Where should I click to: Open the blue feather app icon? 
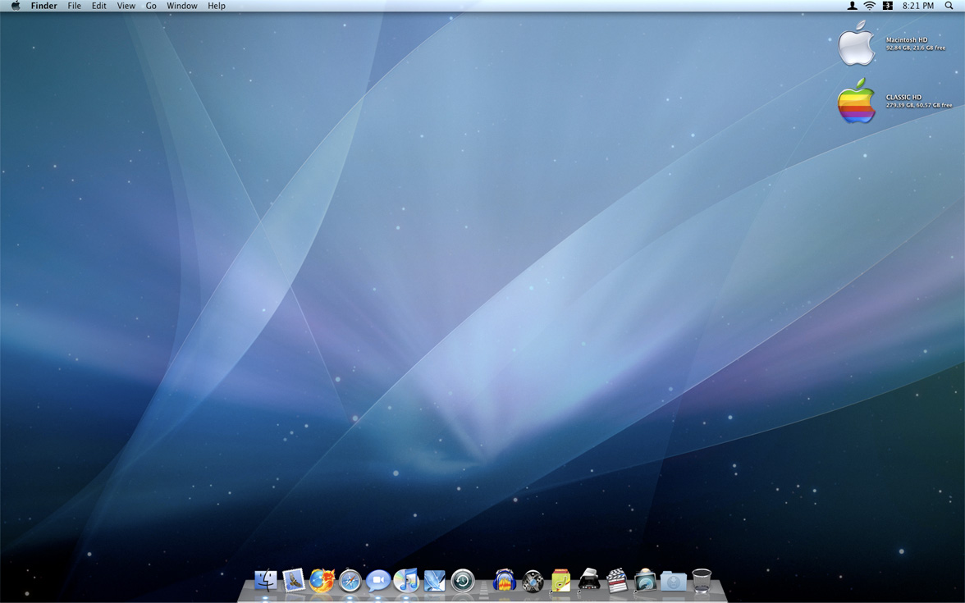coord(435,580)
